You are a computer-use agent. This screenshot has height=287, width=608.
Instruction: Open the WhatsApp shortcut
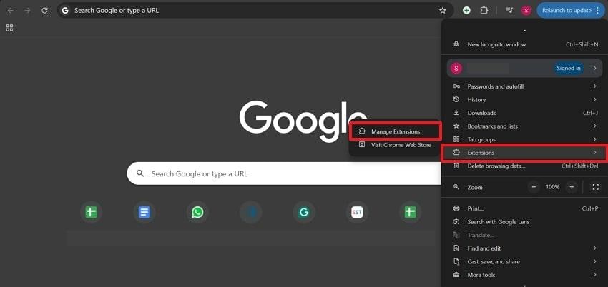click(197, 212)
